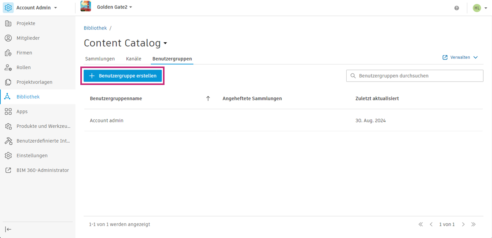Open the Firmen section
This screenshot has width=492, height=238.
pyautogui.click(x=24, y=53)
